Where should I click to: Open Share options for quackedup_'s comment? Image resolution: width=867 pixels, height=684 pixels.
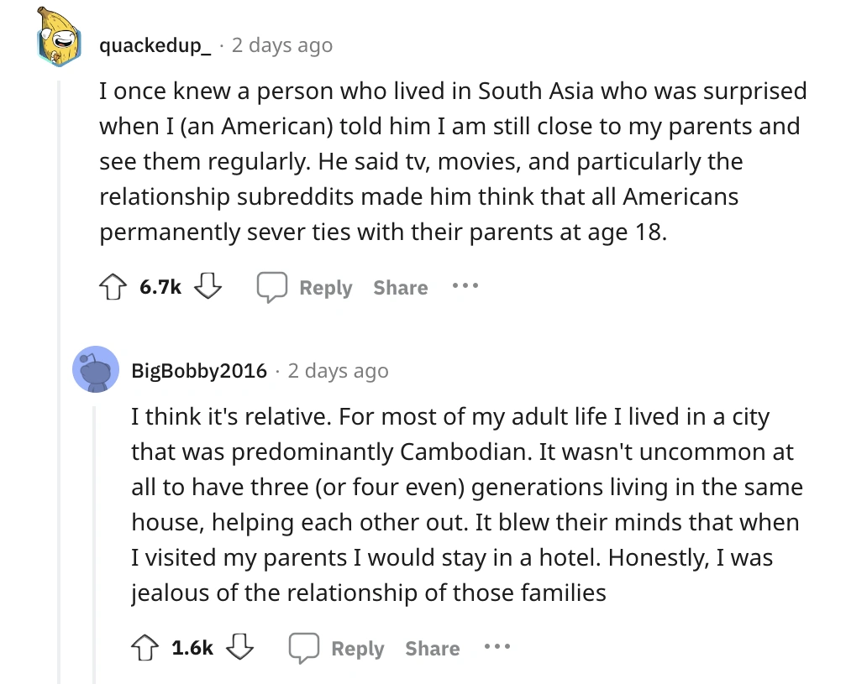click(x=401, y=287)
